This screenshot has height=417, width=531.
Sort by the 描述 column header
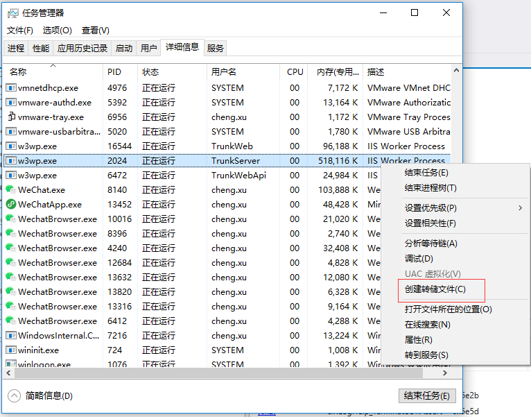(407, 72)
